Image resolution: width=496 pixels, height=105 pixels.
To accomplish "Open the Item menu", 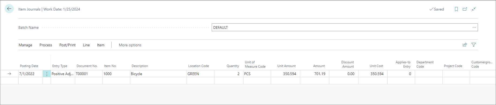I will pyautogui.click(x=101, y=45).
